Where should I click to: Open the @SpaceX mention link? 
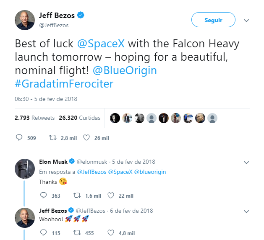coord(102,44)
